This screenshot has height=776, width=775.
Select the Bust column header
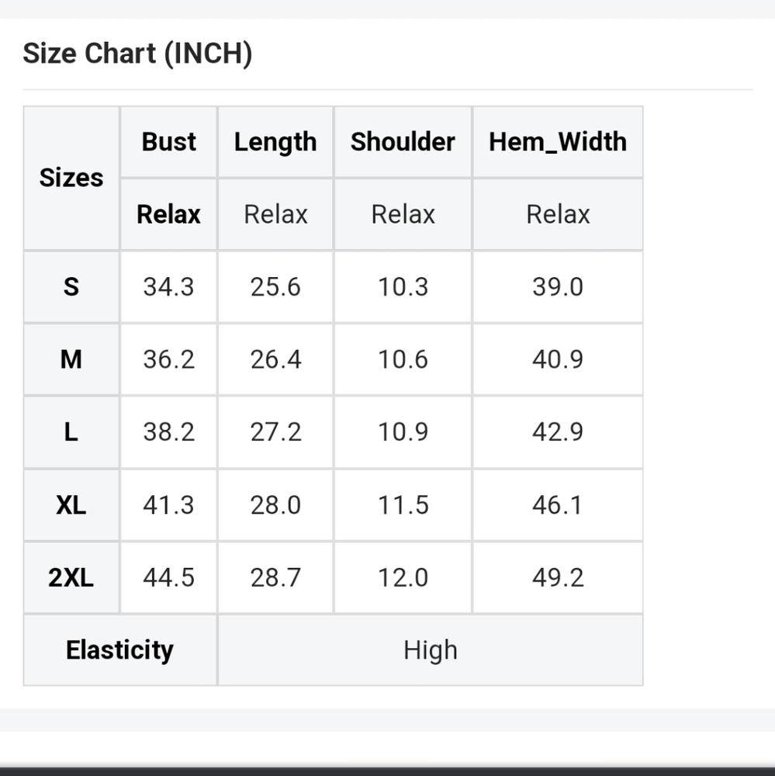(x=169, y=142)
